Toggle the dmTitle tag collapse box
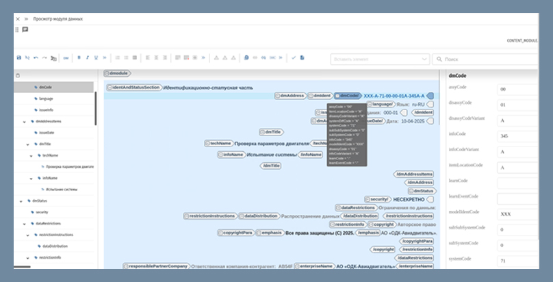This screenshot has width=553, height=282. [x=262, y=132]
